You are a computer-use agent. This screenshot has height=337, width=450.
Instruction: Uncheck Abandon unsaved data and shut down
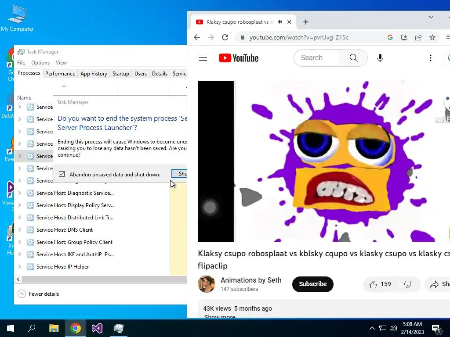pos(62,174)
